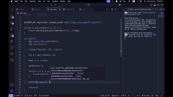The height and width of the screenshot is (97, 173).
Task: Create a new terminal with plus
Action: [x=156, y=9]
